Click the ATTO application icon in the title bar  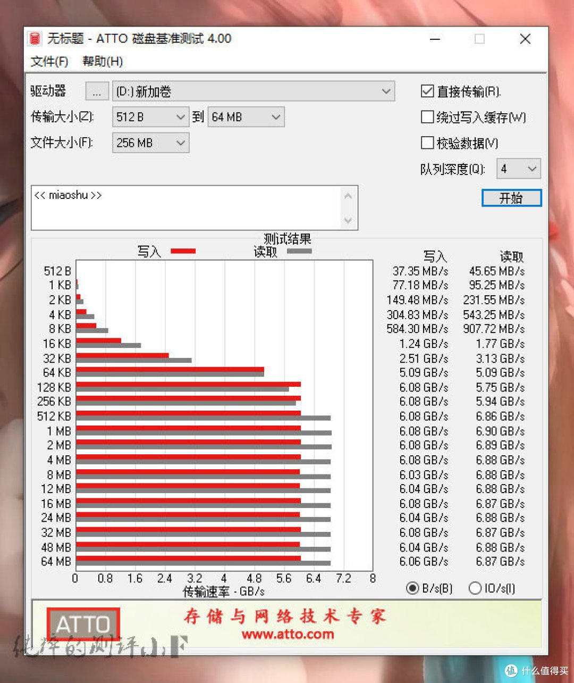tap(34, 38)
